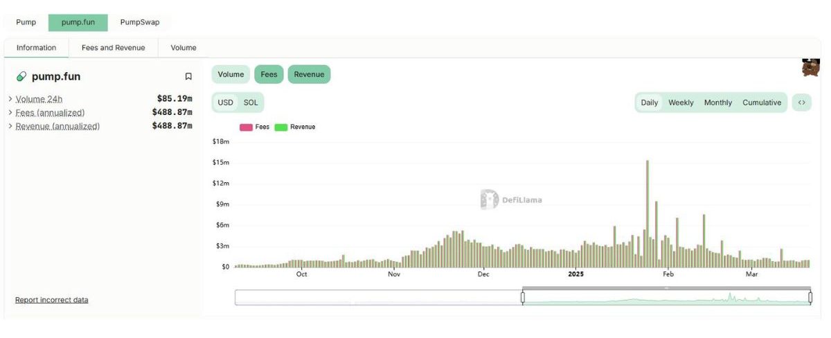This screenshot has height=338, width=831.
Task: Click the pink Fees legend swatch
Action: pos(246,127)
